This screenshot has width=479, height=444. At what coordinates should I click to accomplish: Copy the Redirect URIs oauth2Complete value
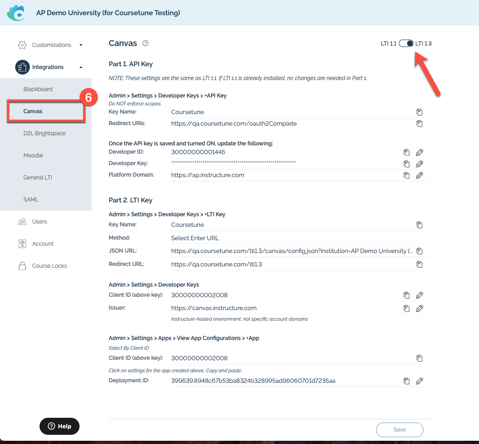point(419,123)
